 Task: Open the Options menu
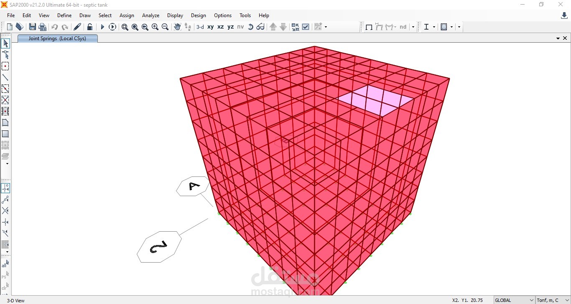click(223, 15)
